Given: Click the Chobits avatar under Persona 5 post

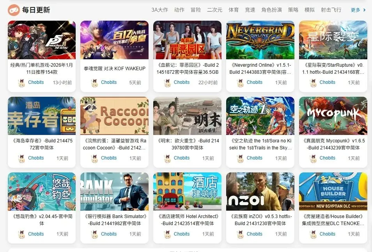Looking at the screenshot, I should point(21,83).
